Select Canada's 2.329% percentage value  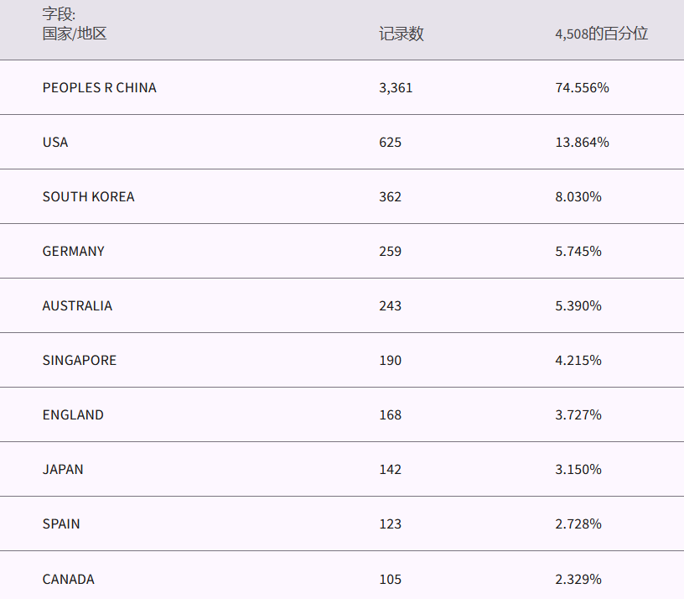(x=578, y=579)
